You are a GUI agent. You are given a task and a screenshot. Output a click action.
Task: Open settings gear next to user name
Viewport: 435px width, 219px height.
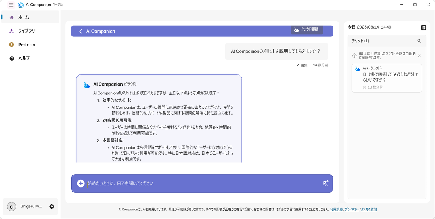pos(52,206)
